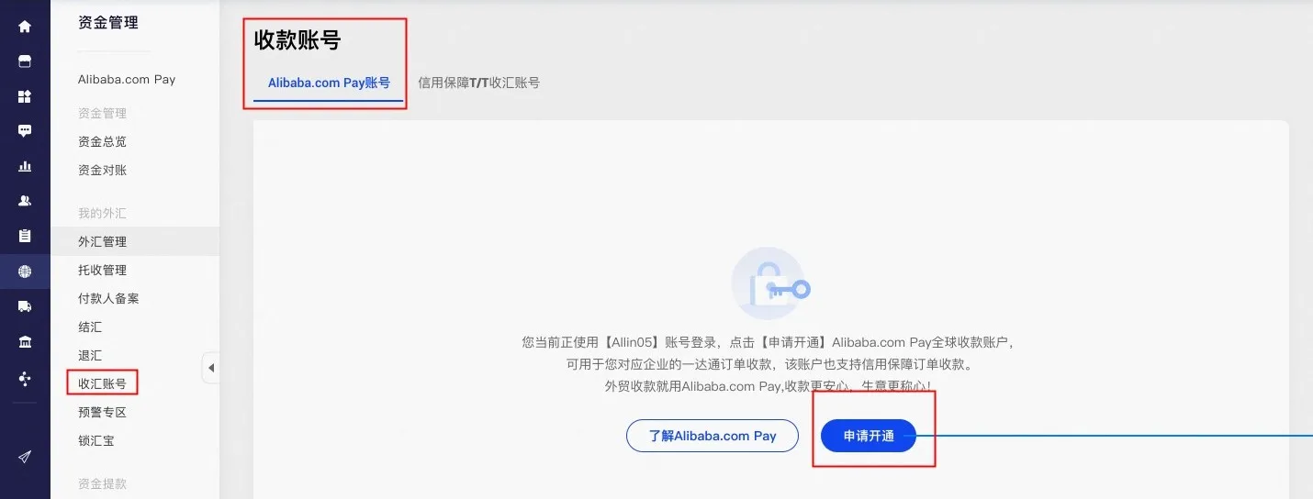Screen dimensions: 1313x499
Task: Open the clipboard orders icon
Action: coord(25,236)
